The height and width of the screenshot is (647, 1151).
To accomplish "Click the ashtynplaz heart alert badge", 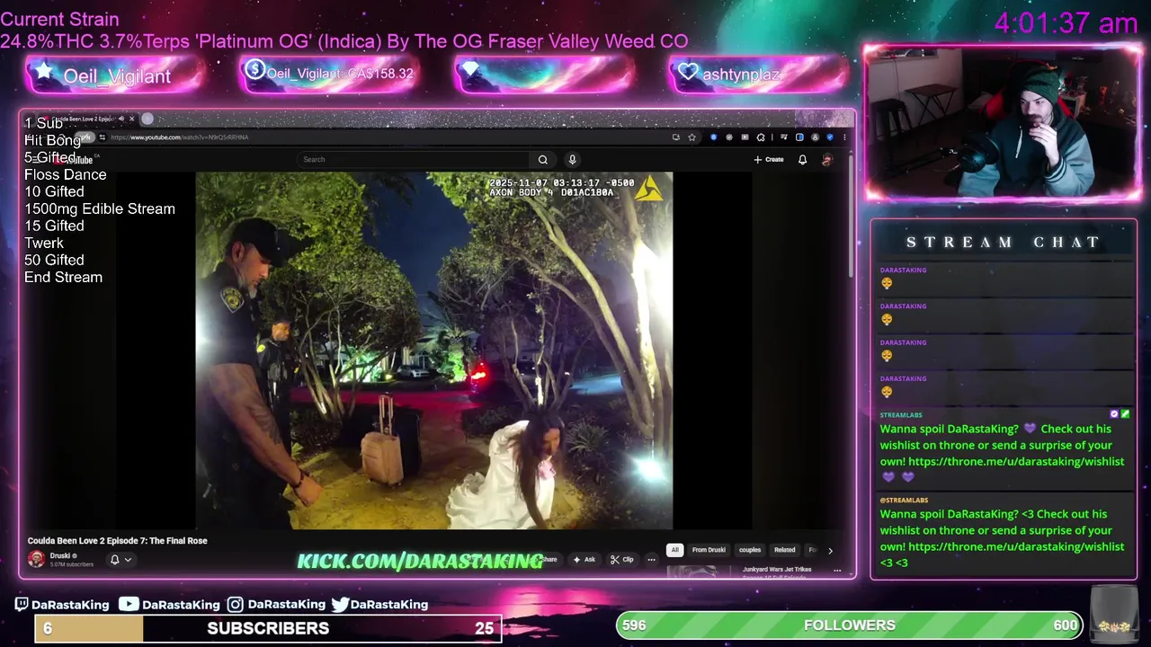I will 758,74.
